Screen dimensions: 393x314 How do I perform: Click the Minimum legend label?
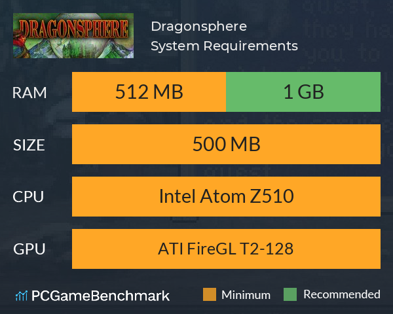[x=246, y=295]
